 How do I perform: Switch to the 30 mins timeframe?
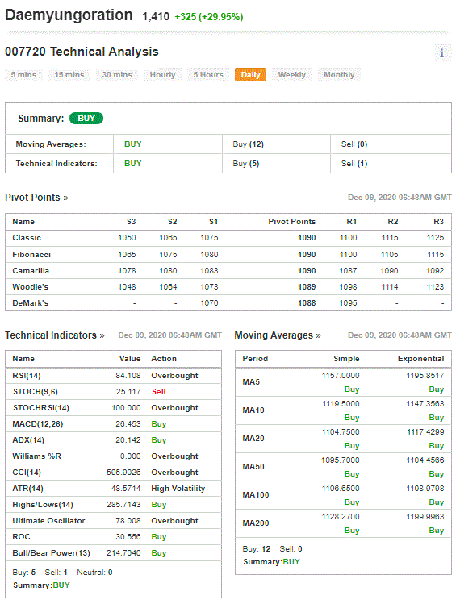click(117, 75)
